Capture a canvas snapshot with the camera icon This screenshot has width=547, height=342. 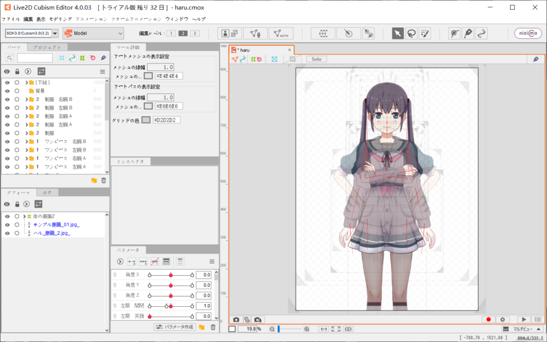coord(236,320)
